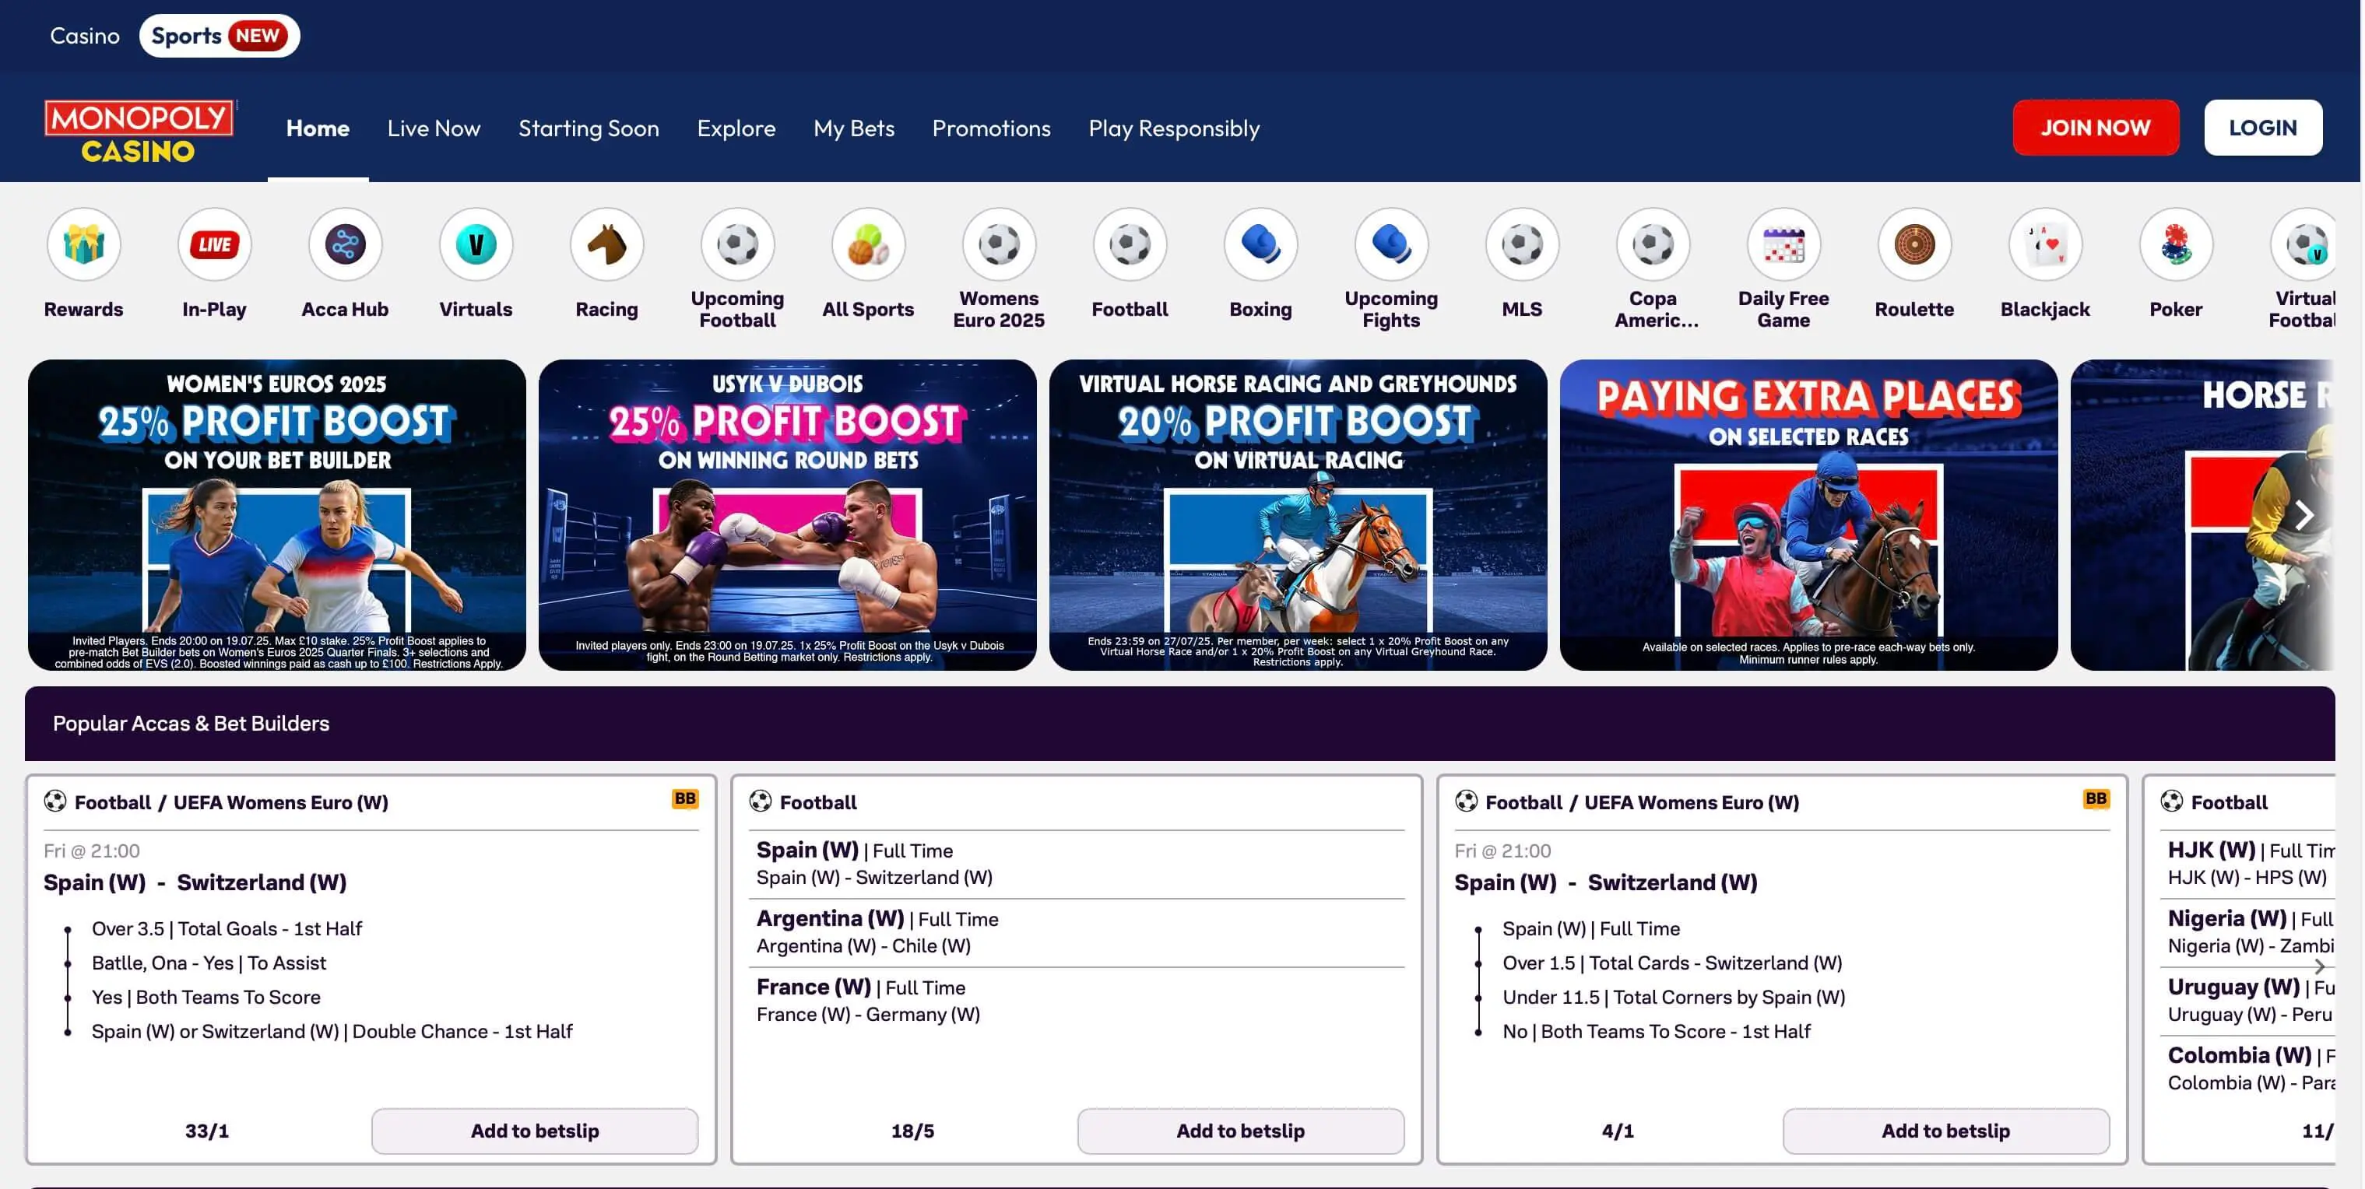The image size is (2365, 1189).
Task: Go to the Promotions menu item
Action: coord(991,128)
